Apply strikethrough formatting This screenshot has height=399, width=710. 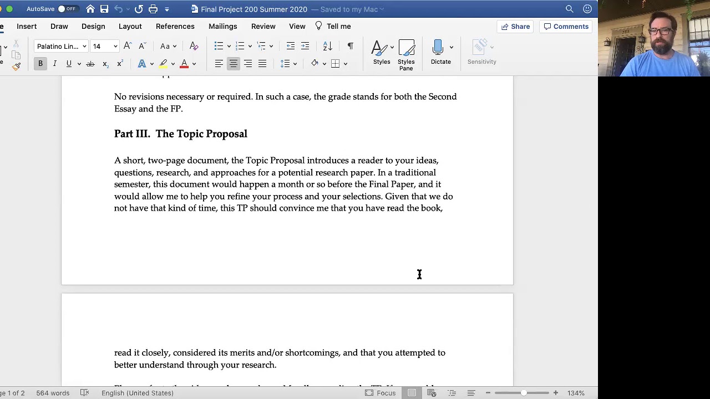90,64
